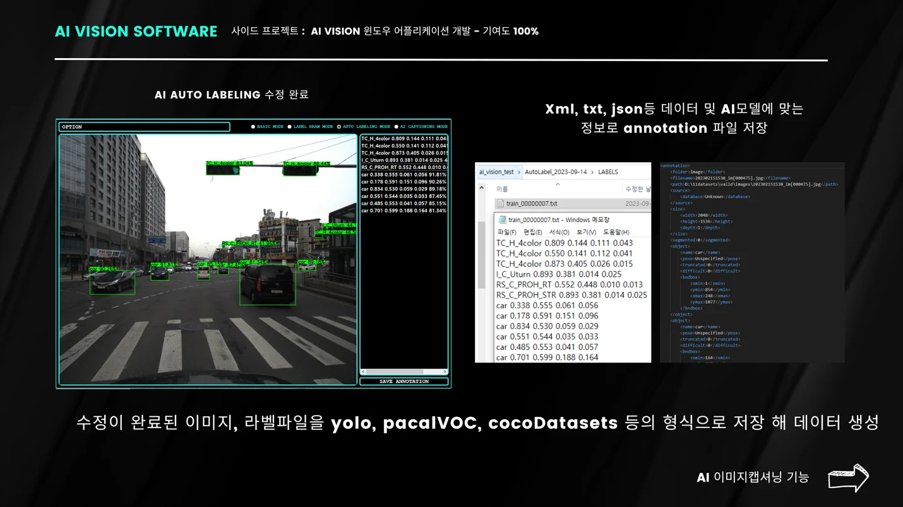Screen dimensions: 903x507
Task: Click the AI VISION SOFTWARE slide title
Action: tap(136, 31)
